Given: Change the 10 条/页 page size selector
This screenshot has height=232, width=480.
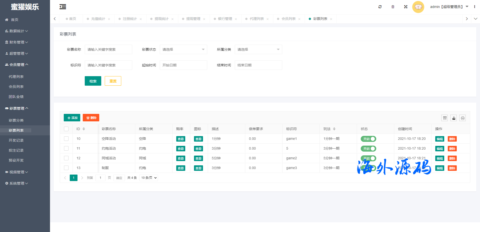Looking at the screenshot, I should tap(149, 178).
